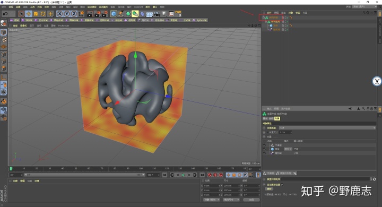This screenshot has height=207, width=382.
Task: Open the 文件 main menu
Action: (4, 7)
